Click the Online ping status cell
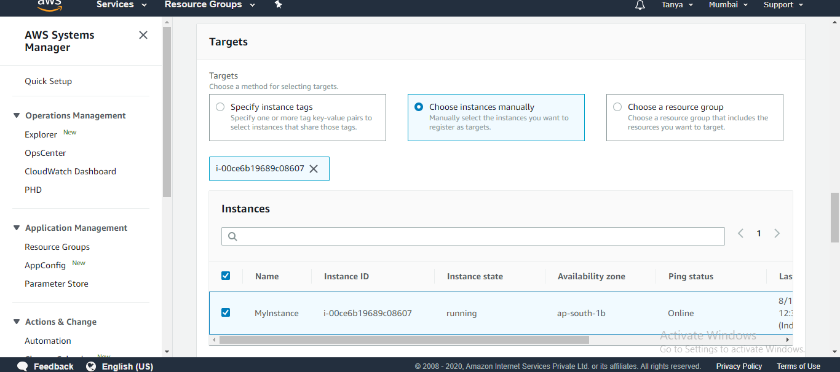 (x=681, y=313)
